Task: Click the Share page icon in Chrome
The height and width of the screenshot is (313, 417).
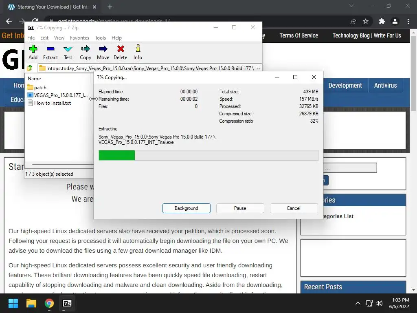Action: tap(353, 22)
